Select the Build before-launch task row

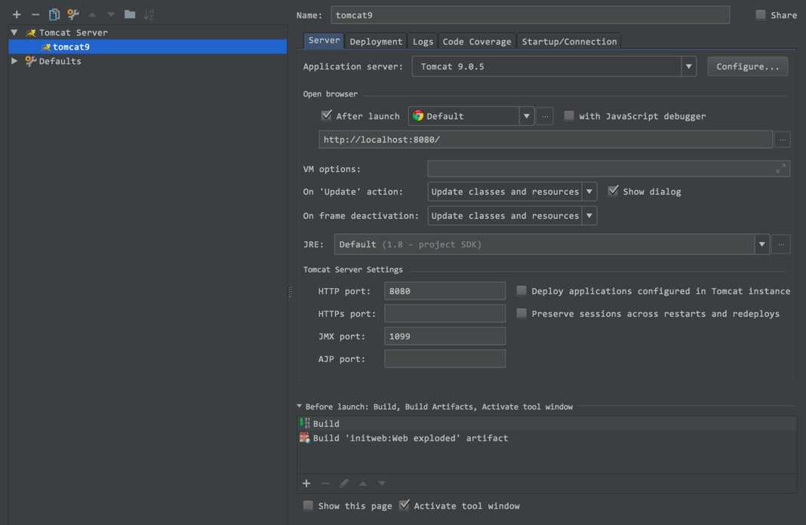[547, 424]
